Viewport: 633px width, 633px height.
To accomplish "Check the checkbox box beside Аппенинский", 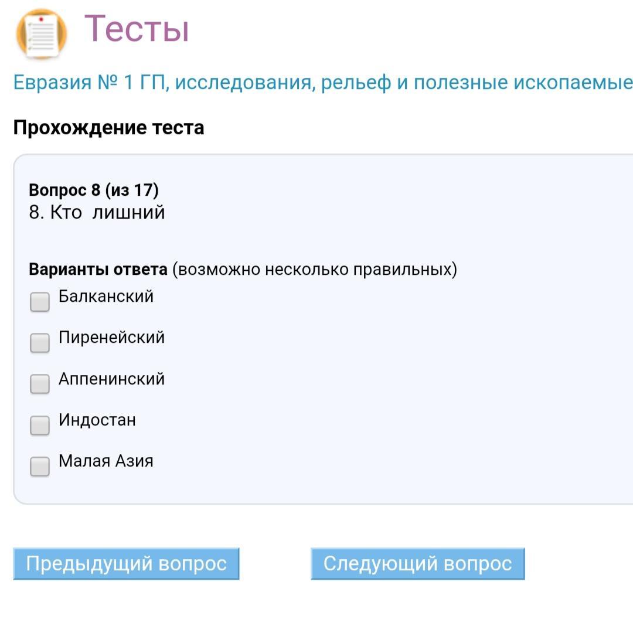I will pos(40,384).
